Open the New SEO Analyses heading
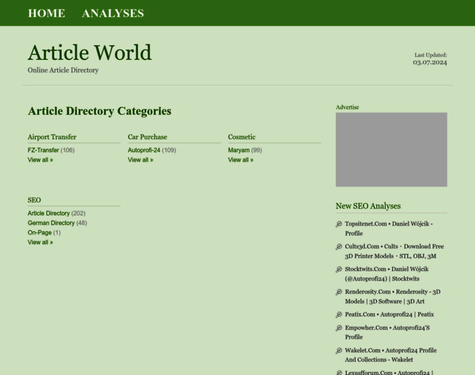Screen dimensions: 475x375 coord(368,206)
